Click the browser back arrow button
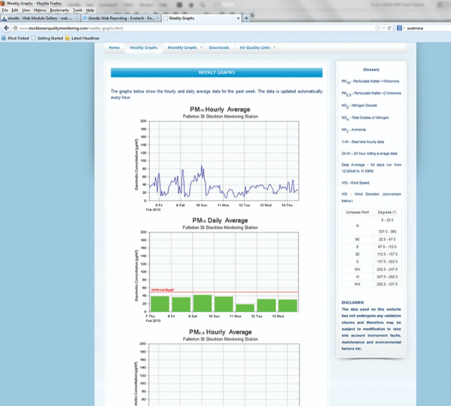This screenshot has width=451, height=406. (x=6, y=28)
